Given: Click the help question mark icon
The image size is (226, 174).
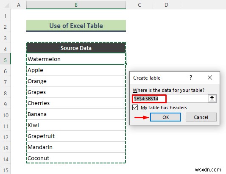Looking at the screenshot, I should click(191, 77).
